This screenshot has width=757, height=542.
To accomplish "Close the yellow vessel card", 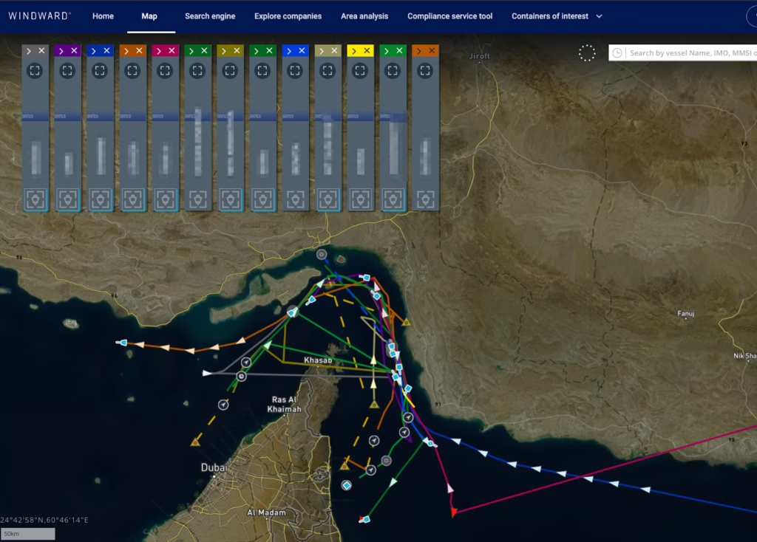I will coord(367,51).
